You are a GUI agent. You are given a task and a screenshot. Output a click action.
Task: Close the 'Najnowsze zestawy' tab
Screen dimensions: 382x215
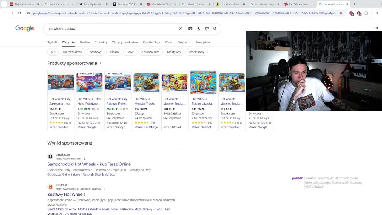(38, 4)
